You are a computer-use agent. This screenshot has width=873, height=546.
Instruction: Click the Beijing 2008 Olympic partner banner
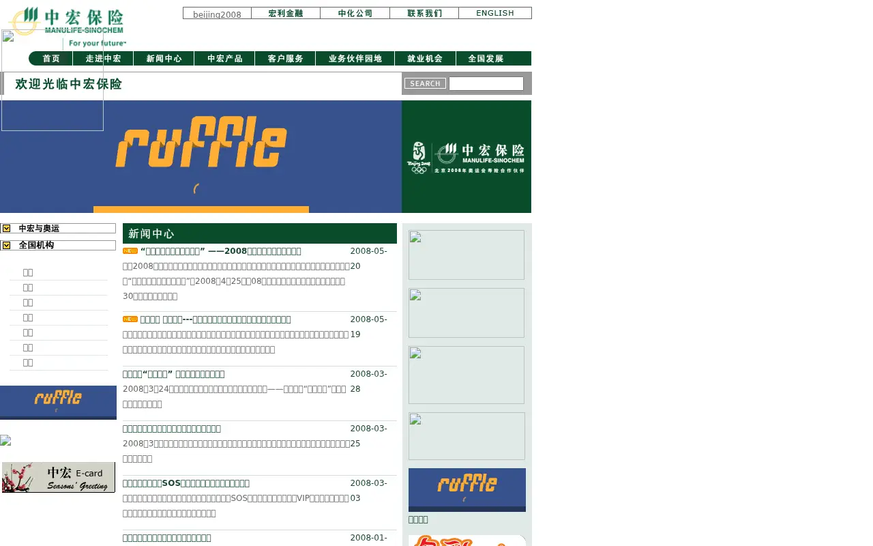(x=467, y=157)
